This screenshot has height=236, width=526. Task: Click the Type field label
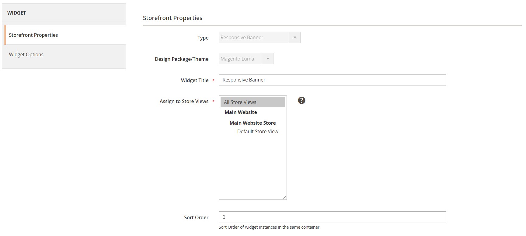click(x=203, y=38)
